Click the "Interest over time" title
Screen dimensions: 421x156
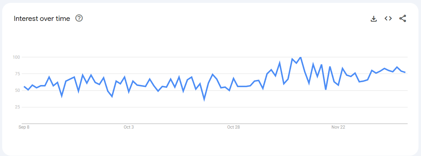pos(42,19)
